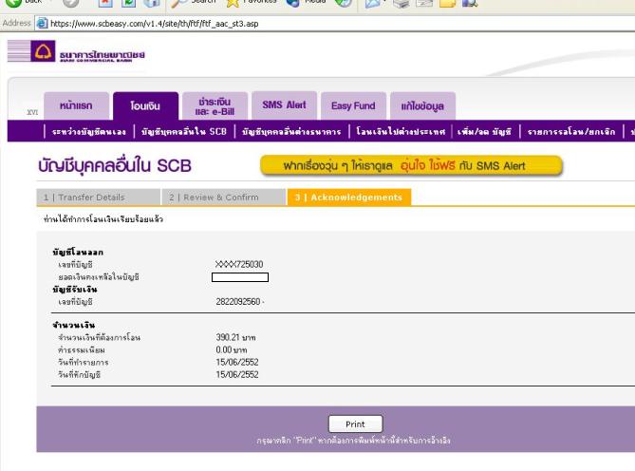Image resolution: width=635 pixels, height=471 pixels.
Task: Click the transfer amount 390.21 บาท
Action: (x=235, y=337)
